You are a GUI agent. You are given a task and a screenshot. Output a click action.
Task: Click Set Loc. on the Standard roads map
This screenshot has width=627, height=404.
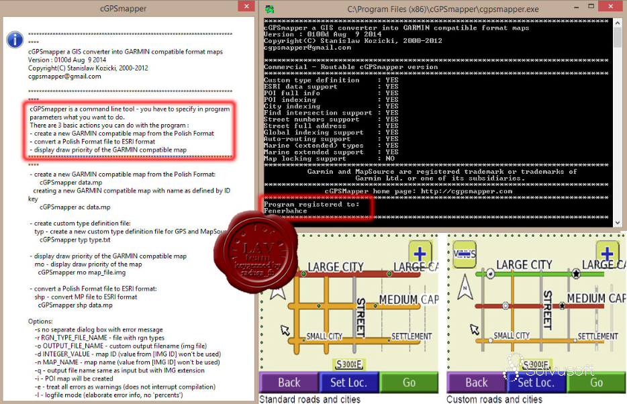(x=348, y=383)
